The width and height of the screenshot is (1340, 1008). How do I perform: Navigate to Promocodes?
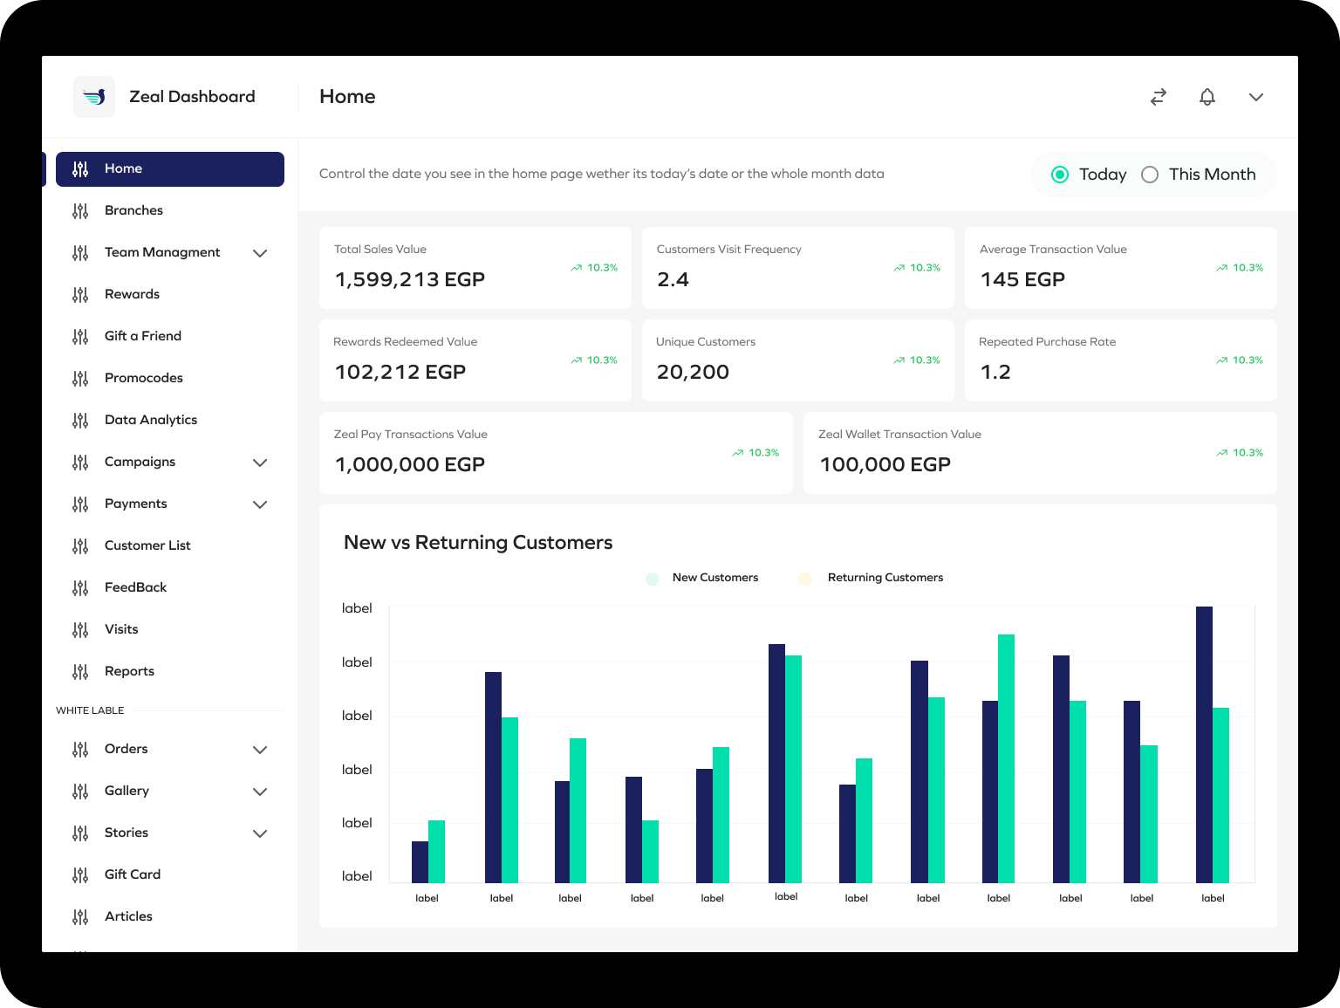(x=170, y=379)
